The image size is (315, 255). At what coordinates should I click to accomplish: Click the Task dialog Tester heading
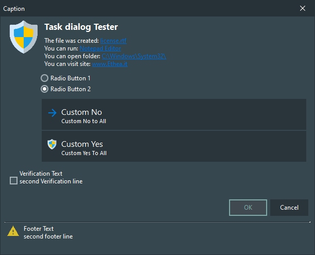[x=81, y=27]
